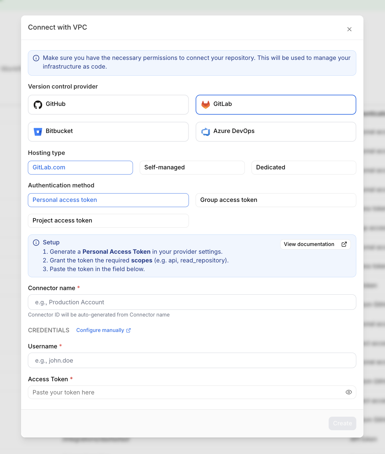Click external link icon on View documentation
This screenshot has height=454, width=385.
pos(344,244)
